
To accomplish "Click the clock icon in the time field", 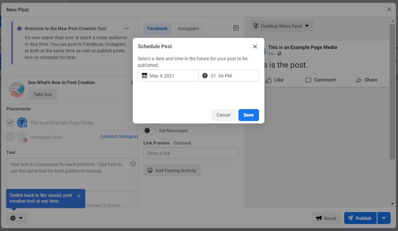I will pyautogui.click(x=205, y=76).
